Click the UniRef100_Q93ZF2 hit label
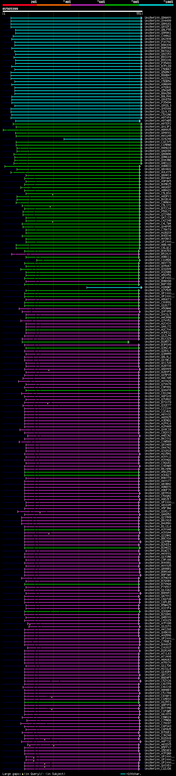The image size is (176, 776). coord(158,27)
